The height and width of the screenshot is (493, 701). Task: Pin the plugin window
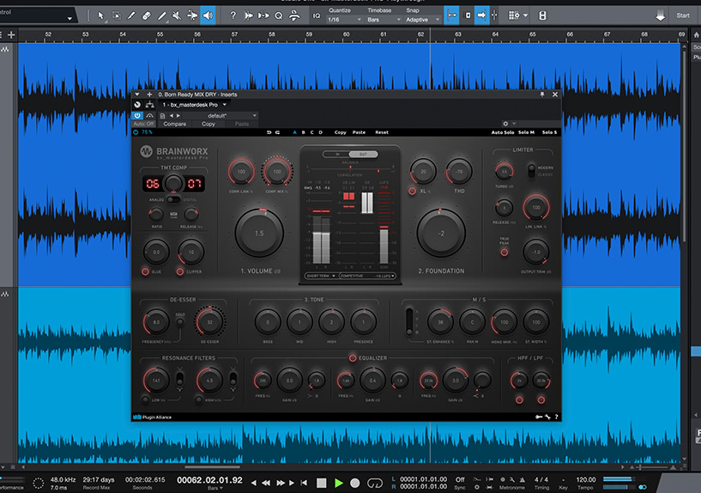(x=542, y=94)
